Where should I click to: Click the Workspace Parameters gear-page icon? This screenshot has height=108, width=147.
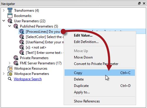pyautogui.click(x=10, y=73)
